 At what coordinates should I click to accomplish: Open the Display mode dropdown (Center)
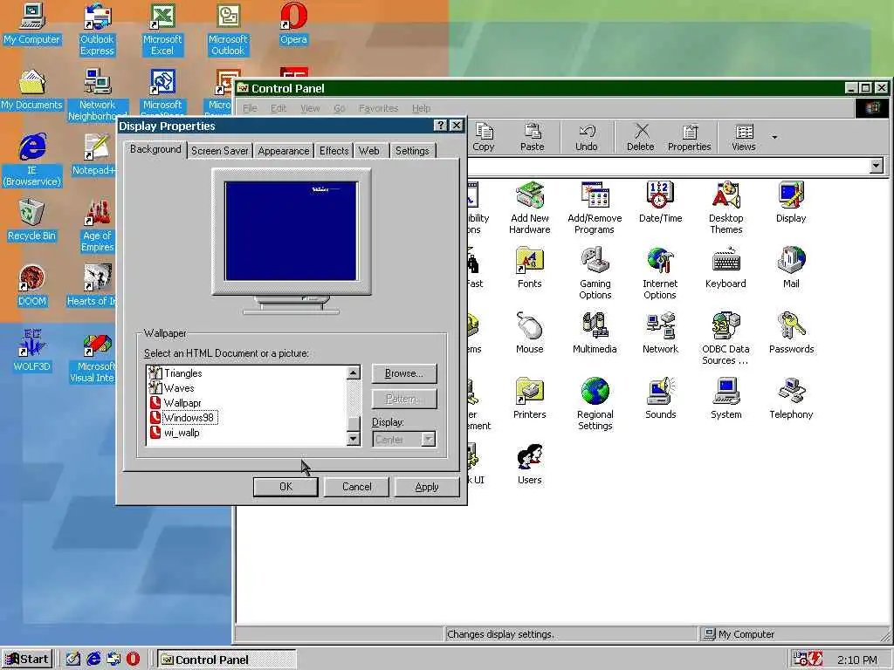[x=404, y=440]
